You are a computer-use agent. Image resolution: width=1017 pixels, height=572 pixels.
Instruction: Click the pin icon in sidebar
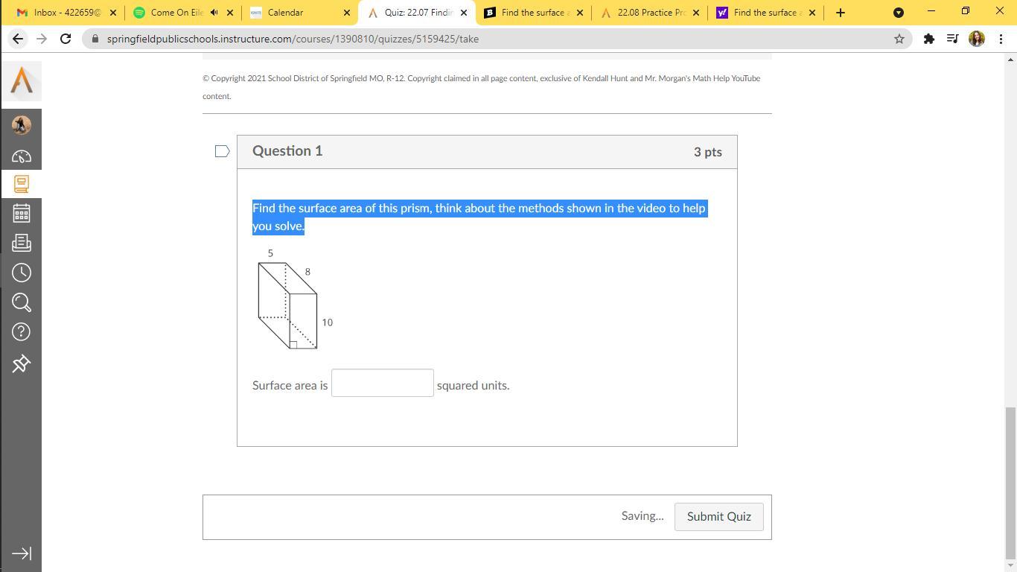click(21, 363)
